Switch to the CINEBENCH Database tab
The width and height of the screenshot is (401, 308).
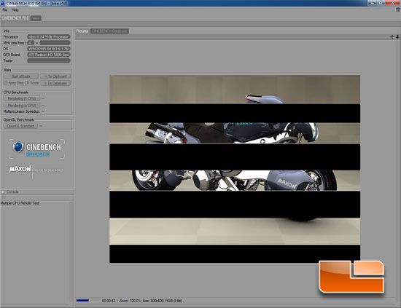click(x=109, y=31)
